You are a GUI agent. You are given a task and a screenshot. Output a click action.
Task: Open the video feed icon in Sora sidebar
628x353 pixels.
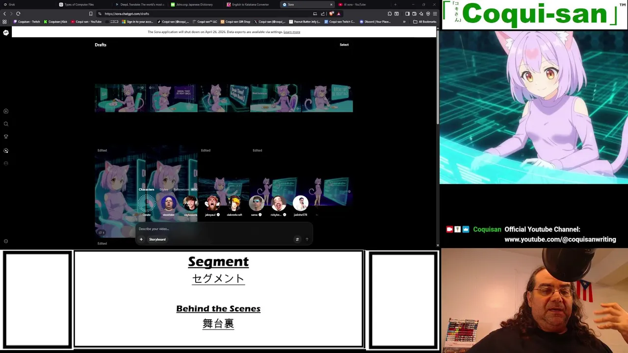pyautogui.click(x=6, y=111)
